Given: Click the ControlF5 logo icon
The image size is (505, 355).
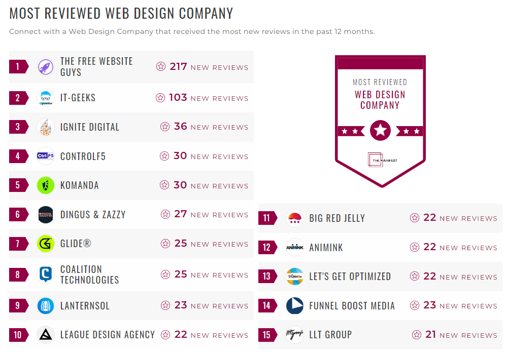Looking at the screenshot, I should pyautogui.click(x=45, y=156).
